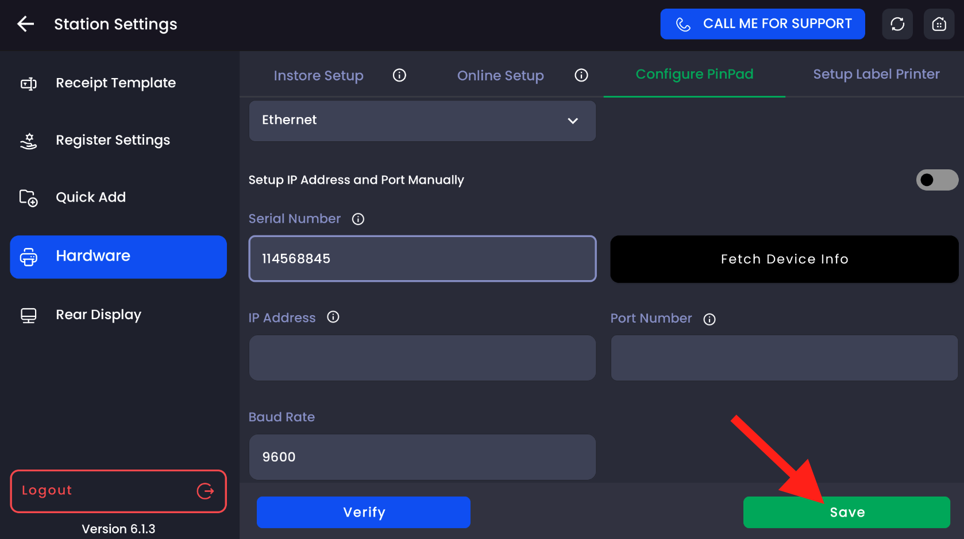Click the Serial Number info icon
964x539 pixels.
coord(358,219)
